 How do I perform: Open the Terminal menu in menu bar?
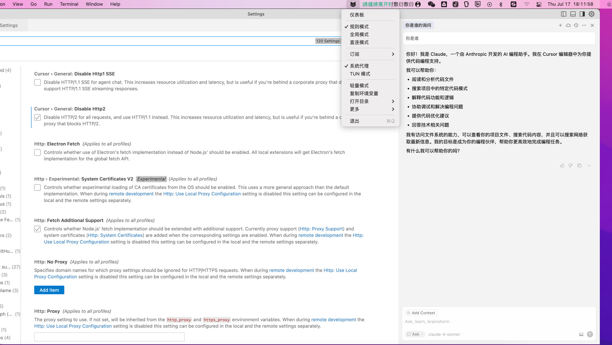click(69, 4)
